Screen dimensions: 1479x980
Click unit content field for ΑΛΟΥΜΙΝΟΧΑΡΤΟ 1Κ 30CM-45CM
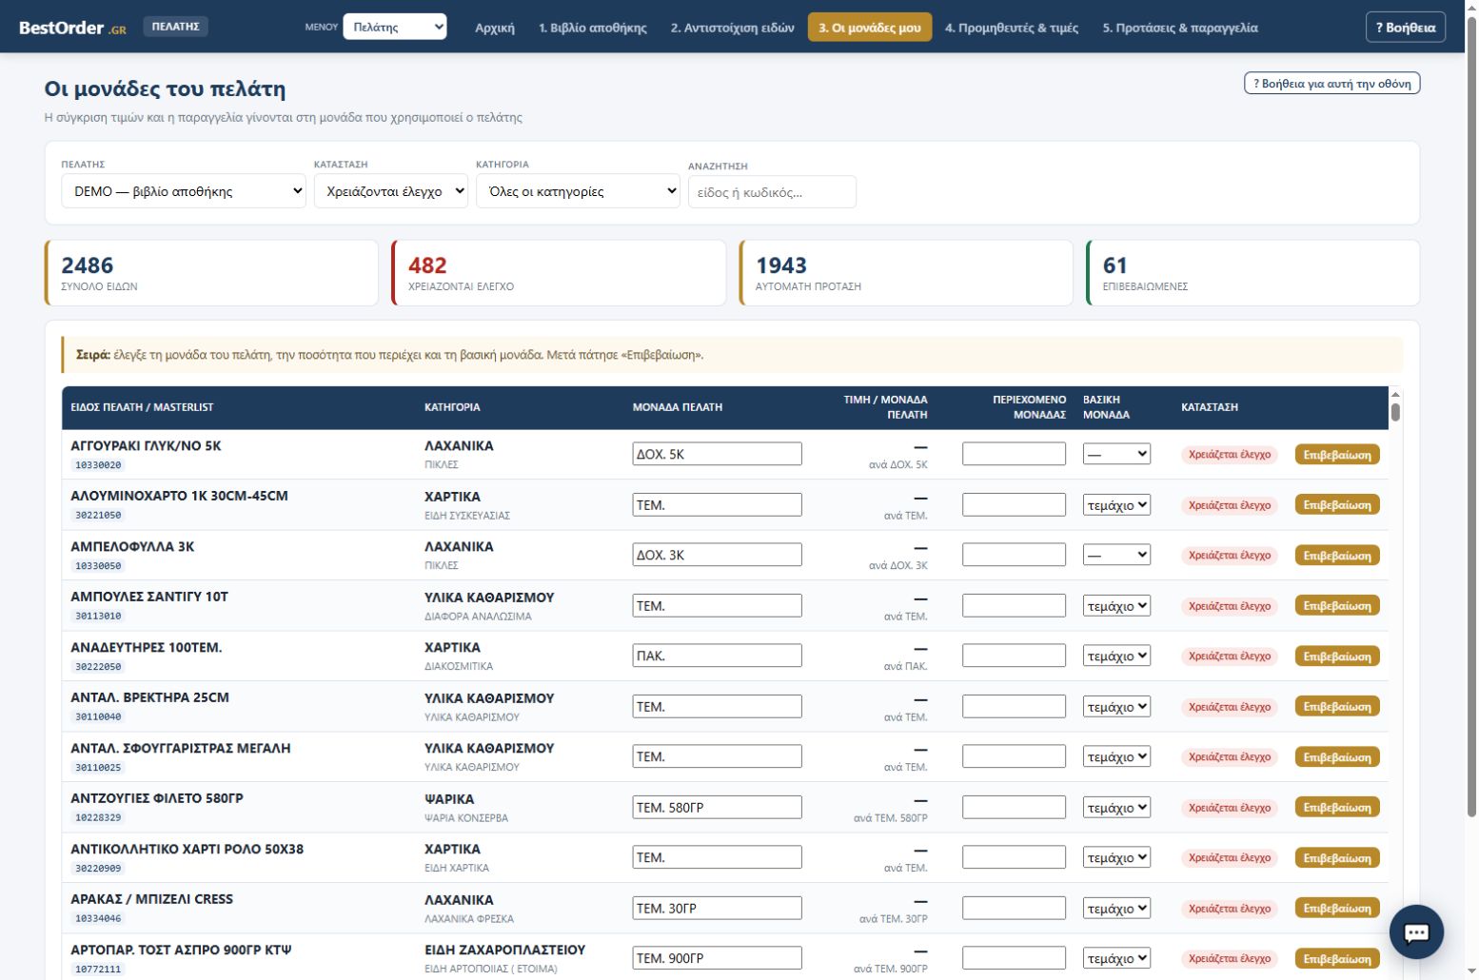pyautogui.click(x=1014, y=504)
